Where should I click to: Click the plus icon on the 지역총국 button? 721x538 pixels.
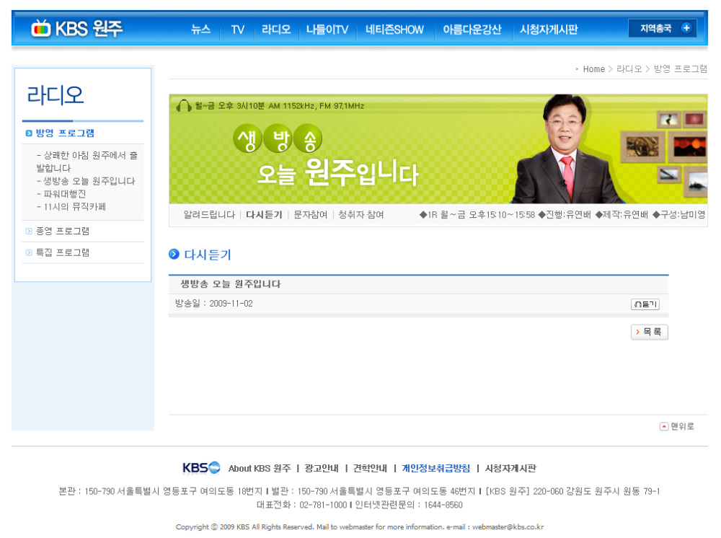(686, 28)
